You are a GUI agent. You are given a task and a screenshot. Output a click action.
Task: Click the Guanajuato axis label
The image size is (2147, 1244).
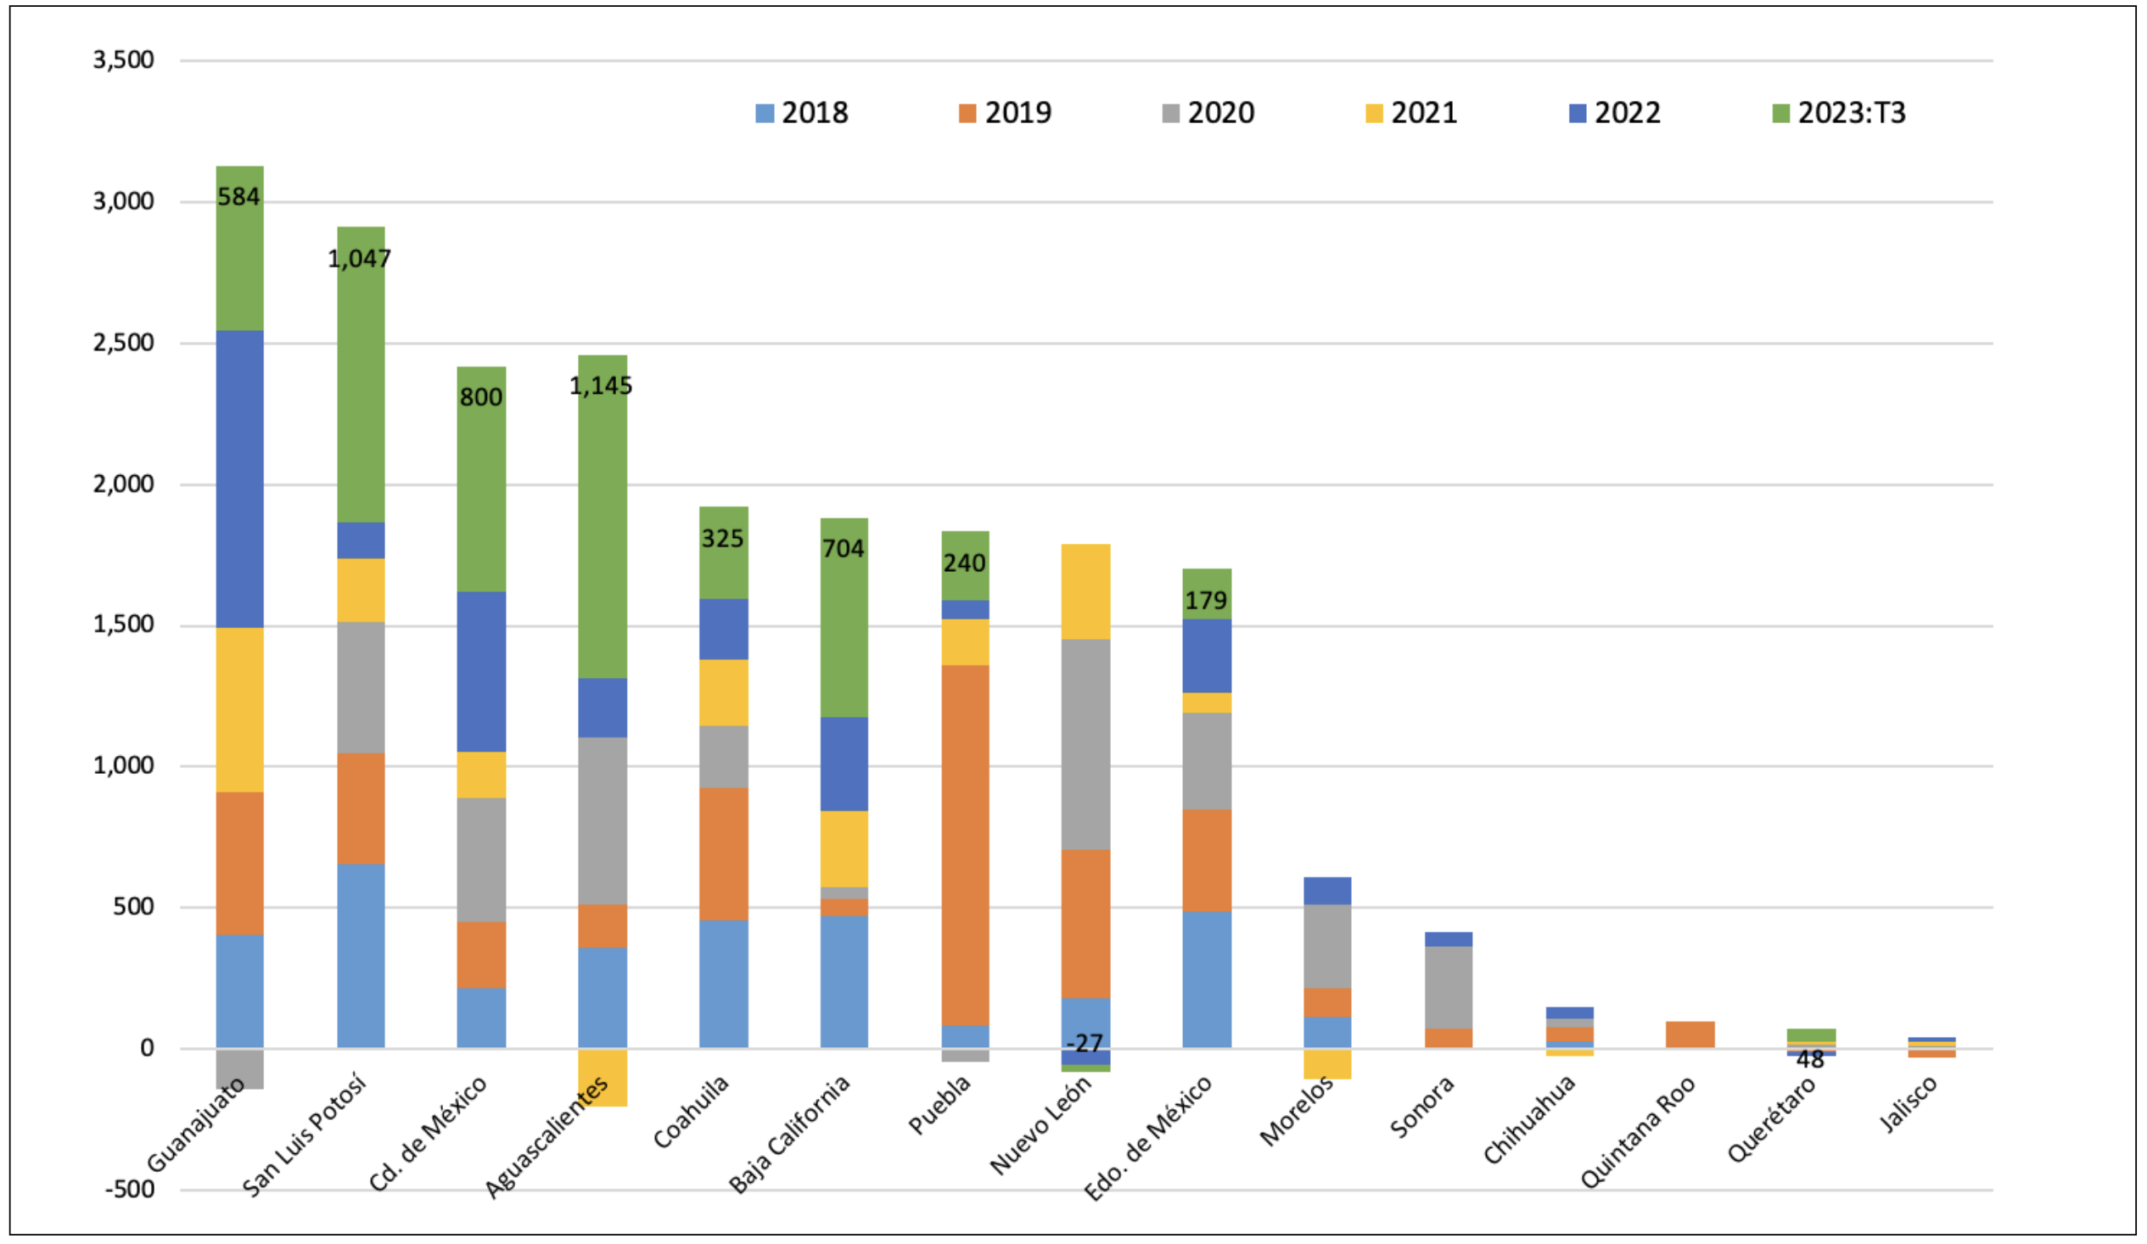pyautogui.click(x=196, y=1125)
